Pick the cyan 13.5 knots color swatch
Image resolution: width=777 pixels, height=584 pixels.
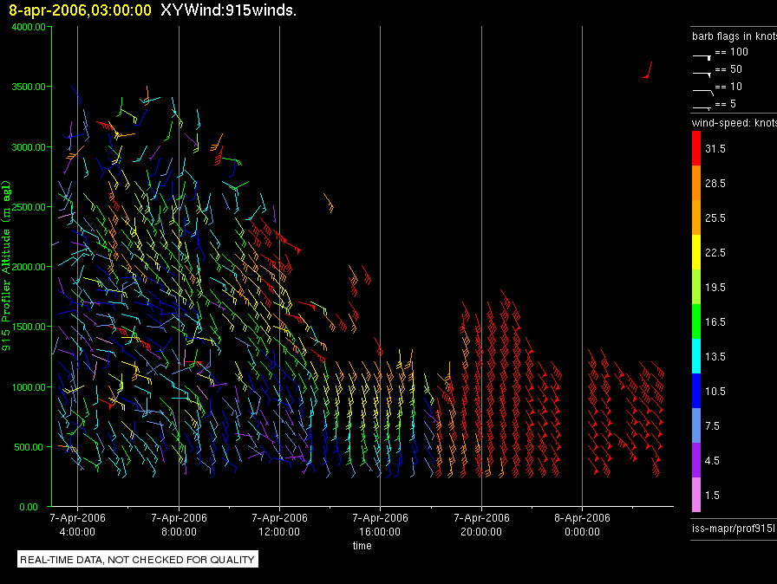696,356
